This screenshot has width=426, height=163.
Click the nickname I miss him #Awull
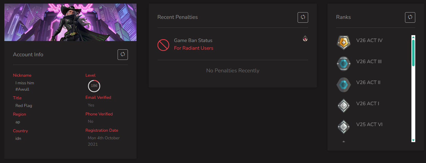click(25, 86)
